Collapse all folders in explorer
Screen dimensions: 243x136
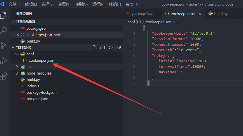119,47
